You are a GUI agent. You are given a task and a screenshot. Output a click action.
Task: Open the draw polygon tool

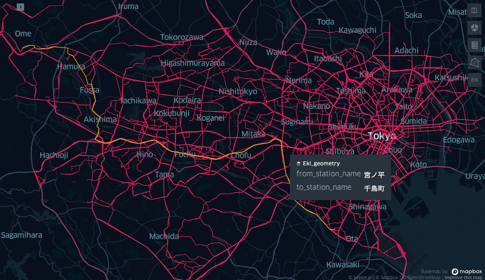[475, 63]
